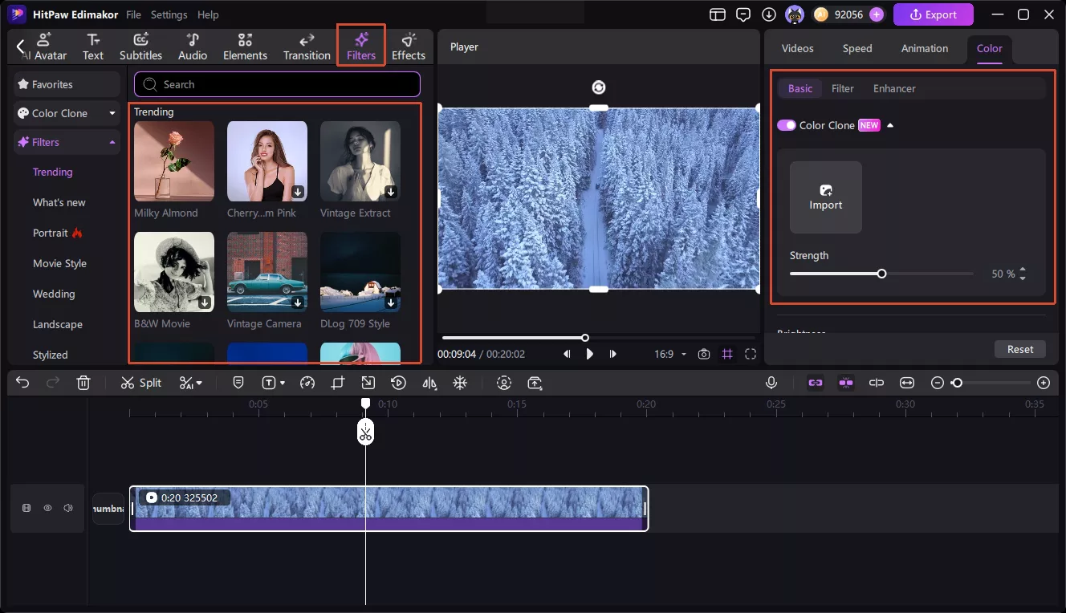Open the AI portrait cutout icon

click(x=504, y=383)
